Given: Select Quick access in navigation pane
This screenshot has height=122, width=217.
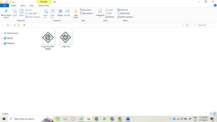Looking at the screenshot, I should [11, 33].
